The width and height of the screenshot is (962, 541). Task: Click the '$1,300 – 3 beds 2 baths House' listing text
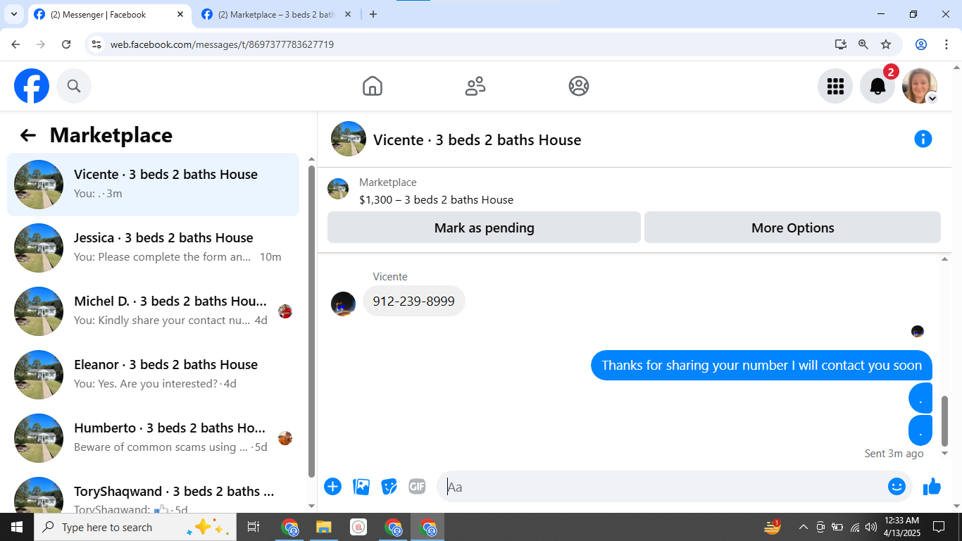[437, 199]
